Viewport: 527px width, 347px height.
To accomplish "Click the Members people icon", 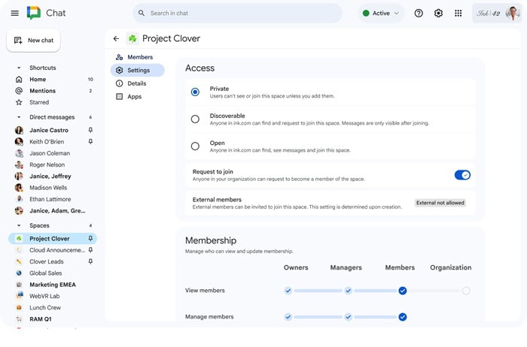I will 119,57.
